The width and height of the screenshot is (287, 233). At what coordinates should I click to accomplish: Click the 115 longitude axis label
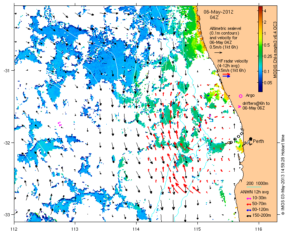197,229
